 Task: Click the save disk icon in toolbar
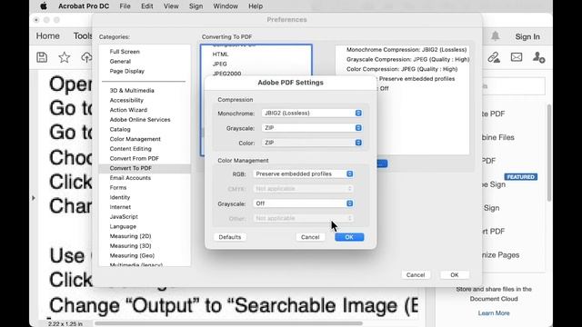[42, 57]
